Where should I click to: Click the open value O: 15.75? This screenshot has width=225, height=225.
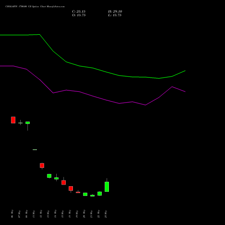pos(79,15)
